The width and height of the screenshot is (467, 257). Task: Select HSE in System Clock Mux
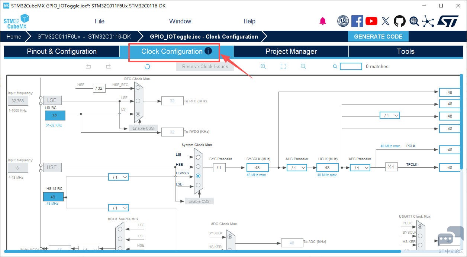(198, 167)
